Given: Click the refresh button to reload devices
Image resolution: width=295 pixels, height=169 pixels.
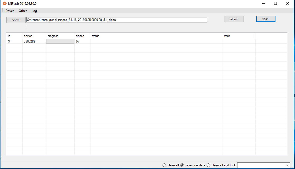Looking at the screenshot, I should [234, 19].
